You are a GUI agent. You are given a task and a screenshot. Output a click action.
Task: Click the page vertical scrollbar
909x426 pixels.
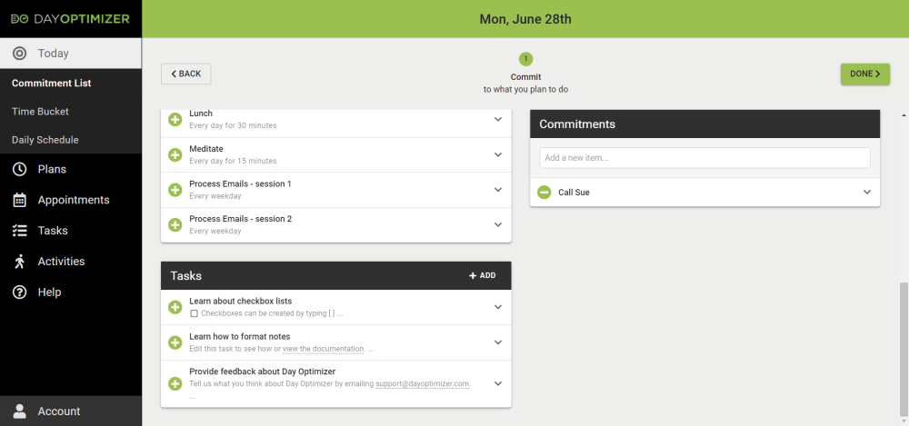[903, 345]
